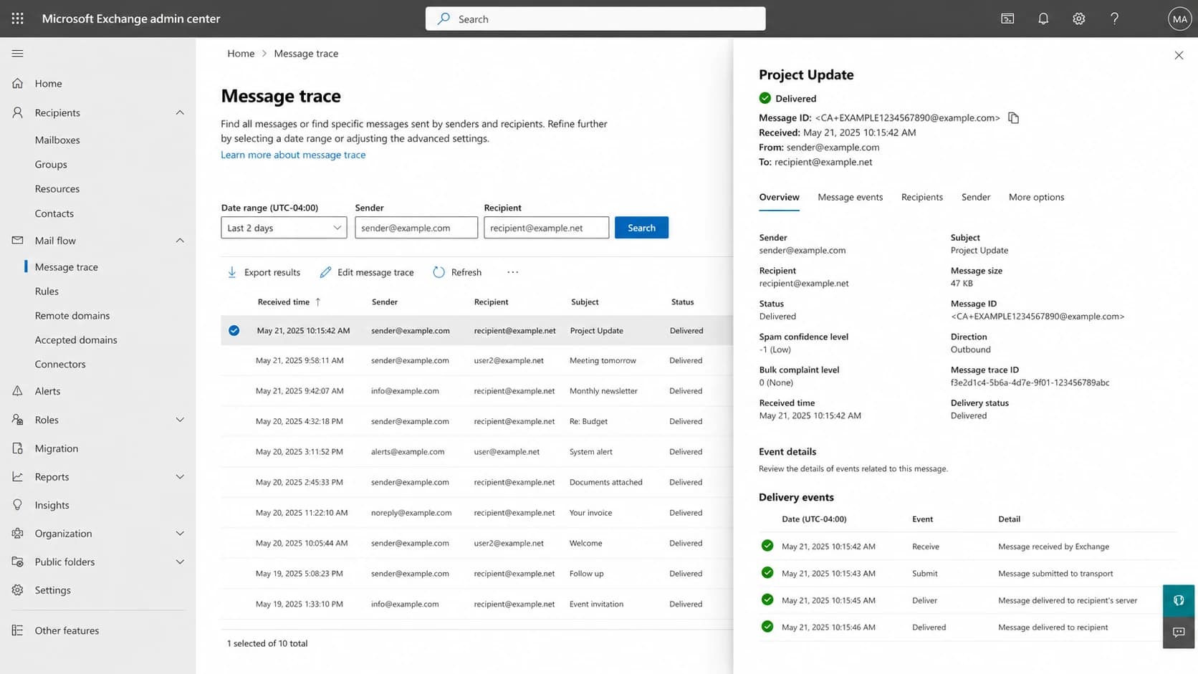
Task: Open Message trace in sidebar
Action: 67,266
